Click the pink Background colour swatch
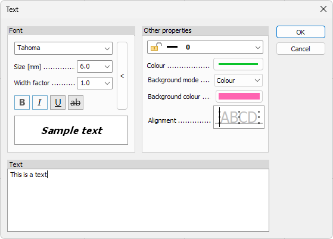This screenshot has width=333, height=239. coord(239,96)
